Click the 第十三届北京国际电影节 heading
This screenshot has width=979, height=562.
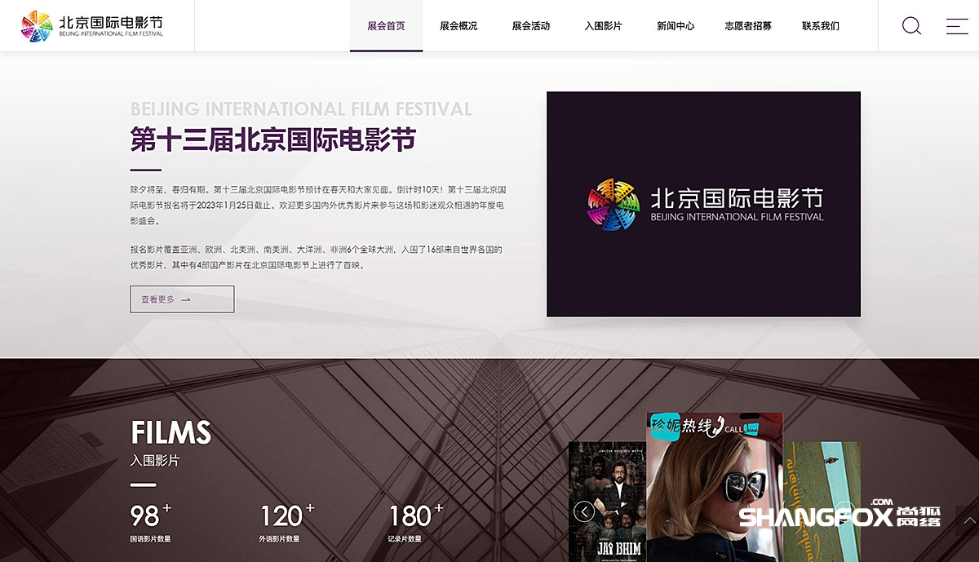pos(273,139)
